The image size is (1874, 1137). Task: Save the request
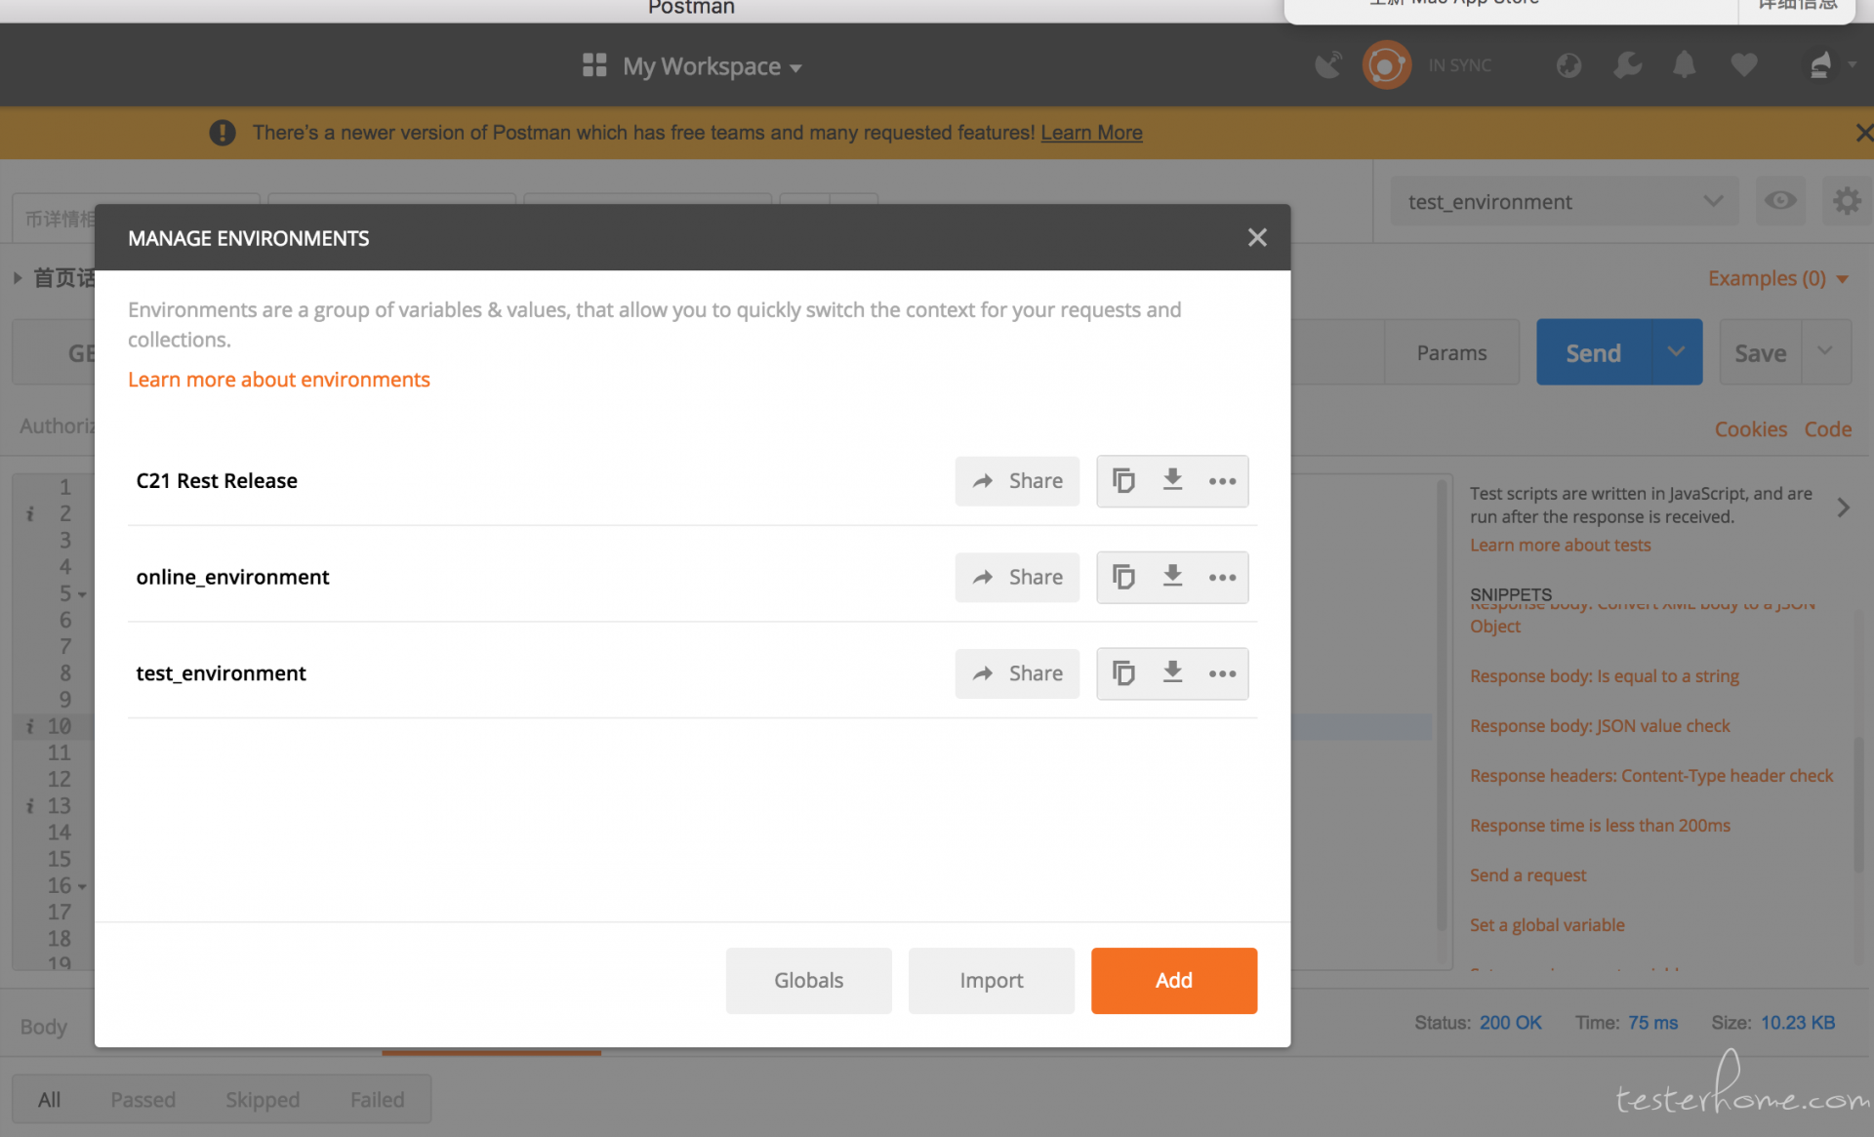[1760, 352]
